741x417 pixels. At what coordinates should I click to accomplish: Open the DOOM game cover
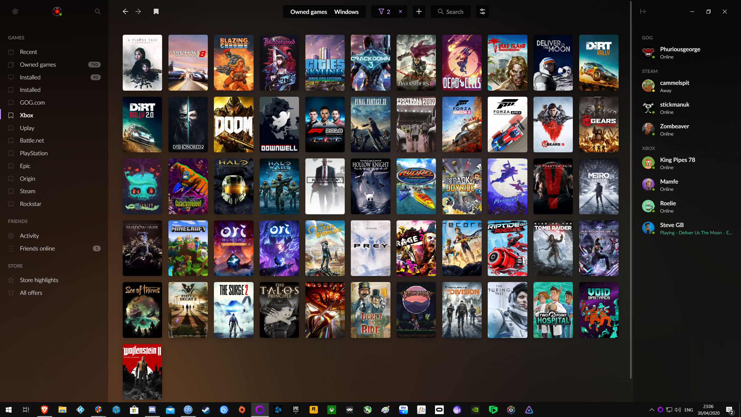tap(234, 125)
